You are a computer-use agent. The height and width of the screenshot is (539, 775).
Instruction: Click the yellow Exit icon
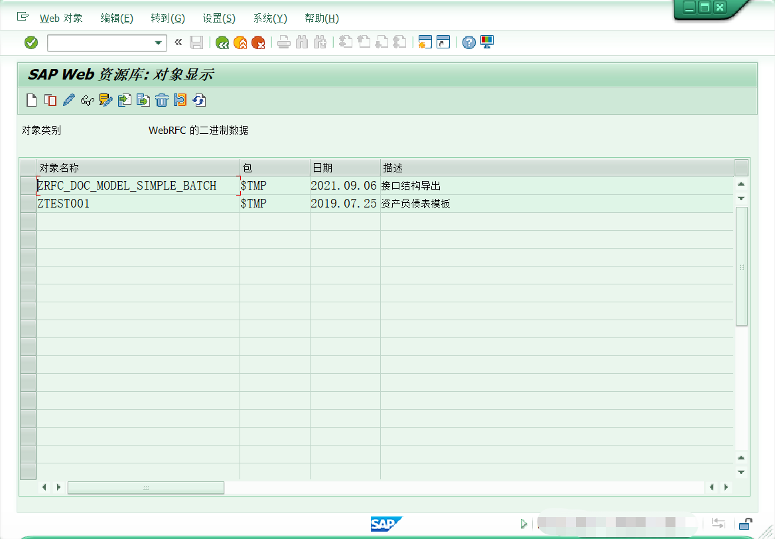click(x=240, y=43)
